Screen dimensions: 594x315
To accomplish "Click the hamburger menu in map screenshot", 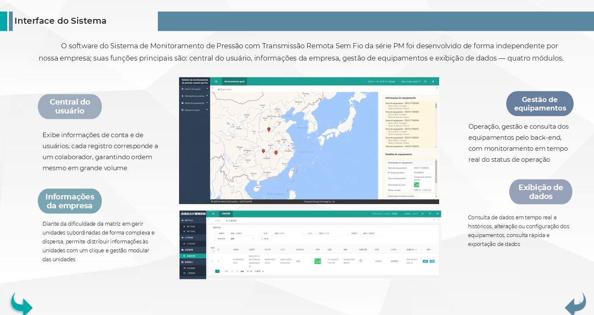I will pyautogui.click(x=216, y=81).
